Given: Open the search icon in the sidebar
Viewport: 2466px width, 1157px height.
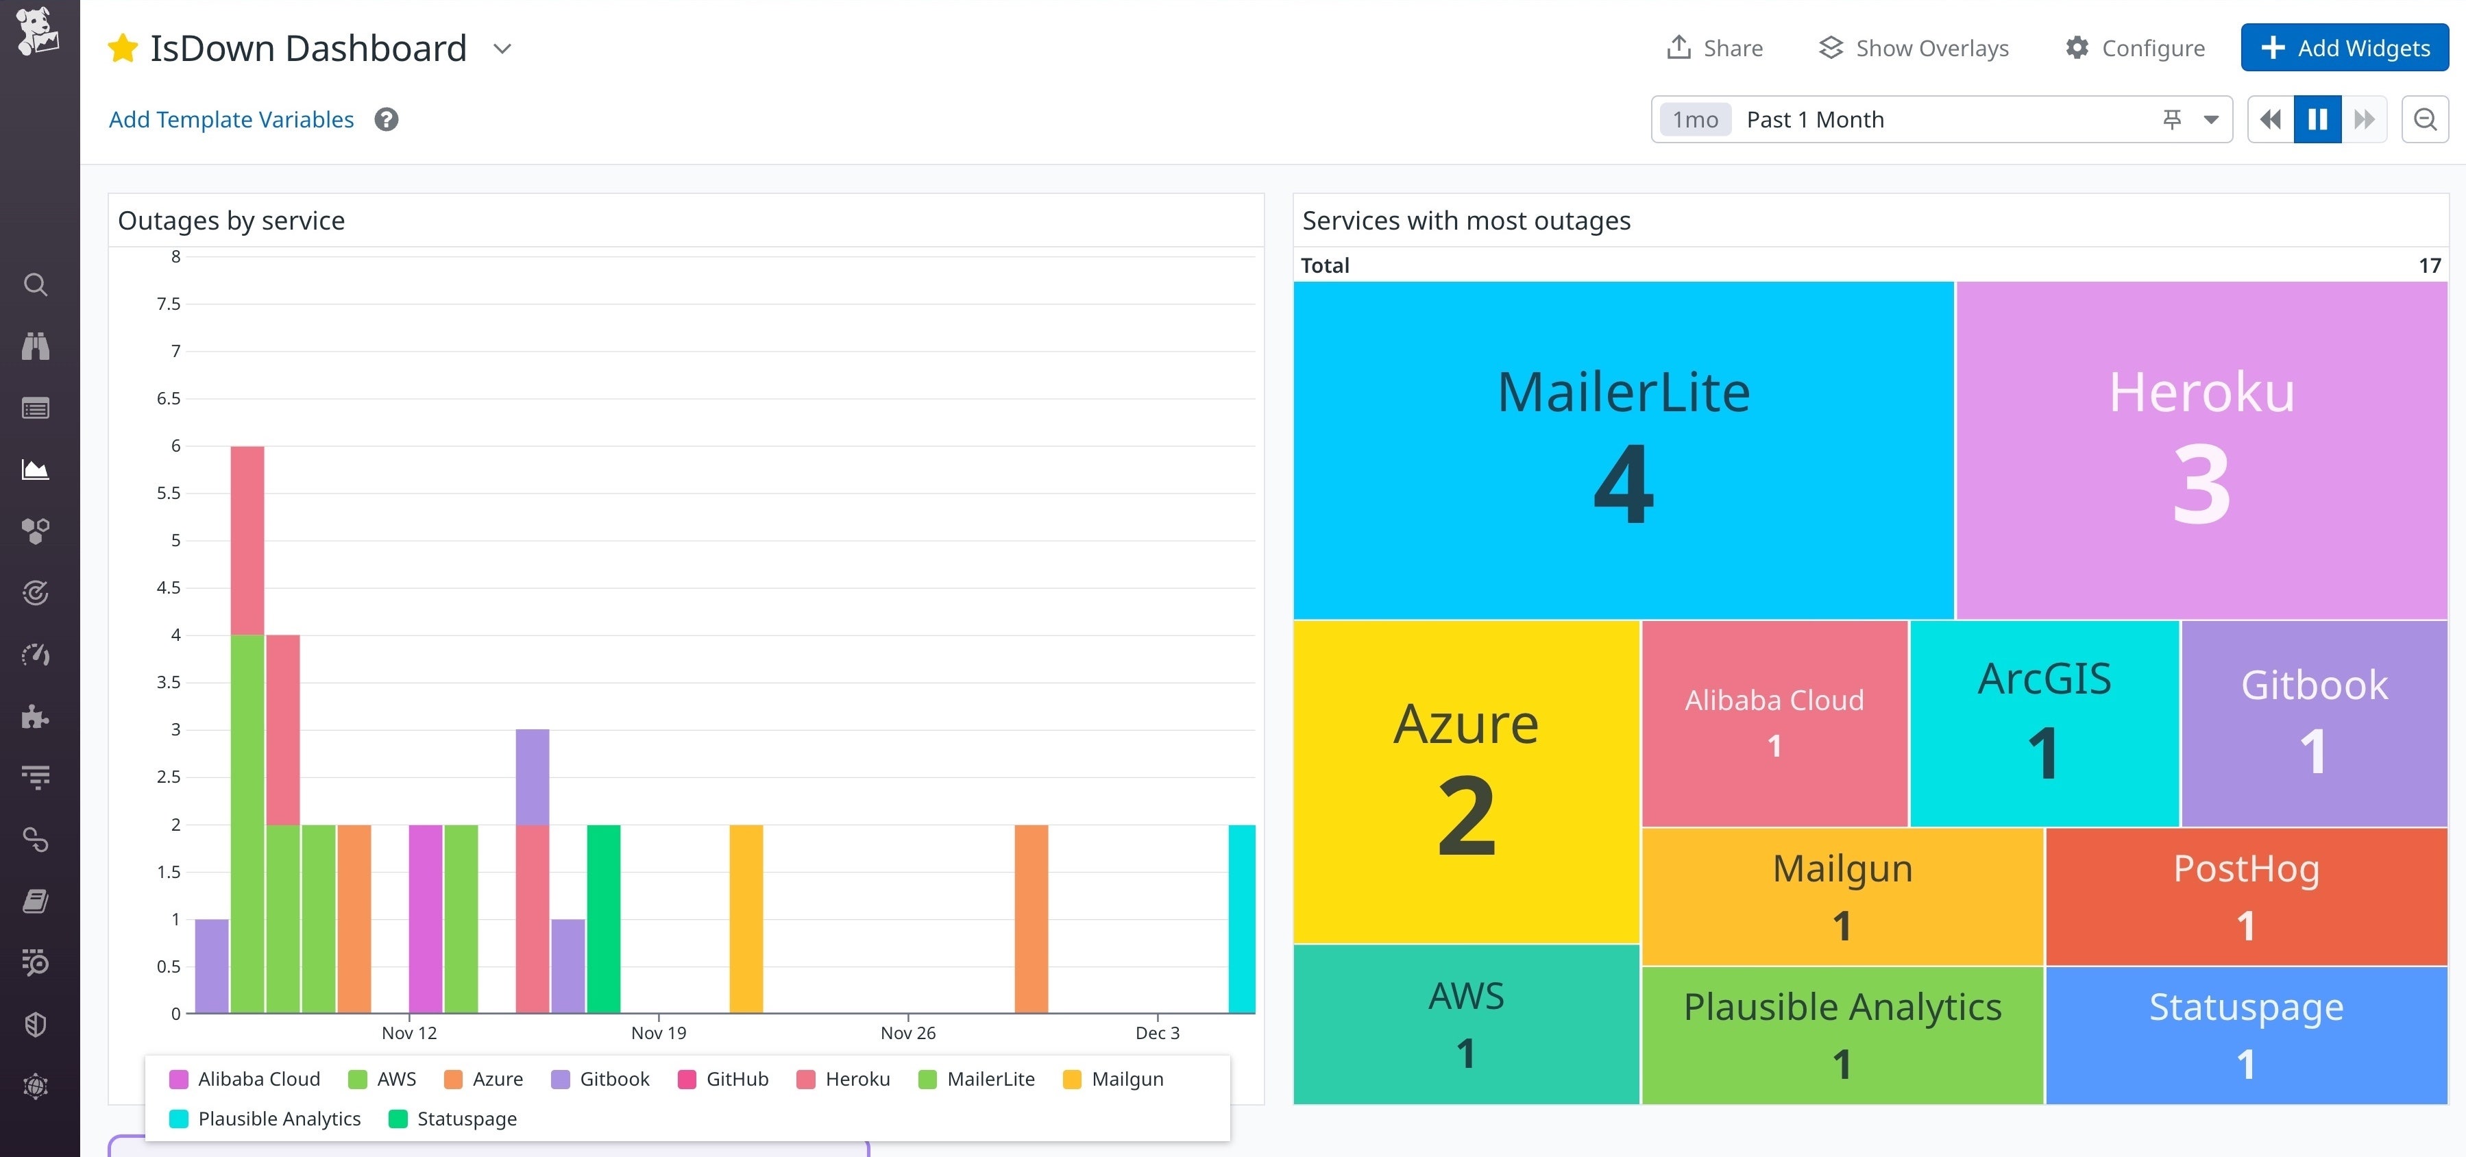Looking at the screenshot, I should pos(36,285).
